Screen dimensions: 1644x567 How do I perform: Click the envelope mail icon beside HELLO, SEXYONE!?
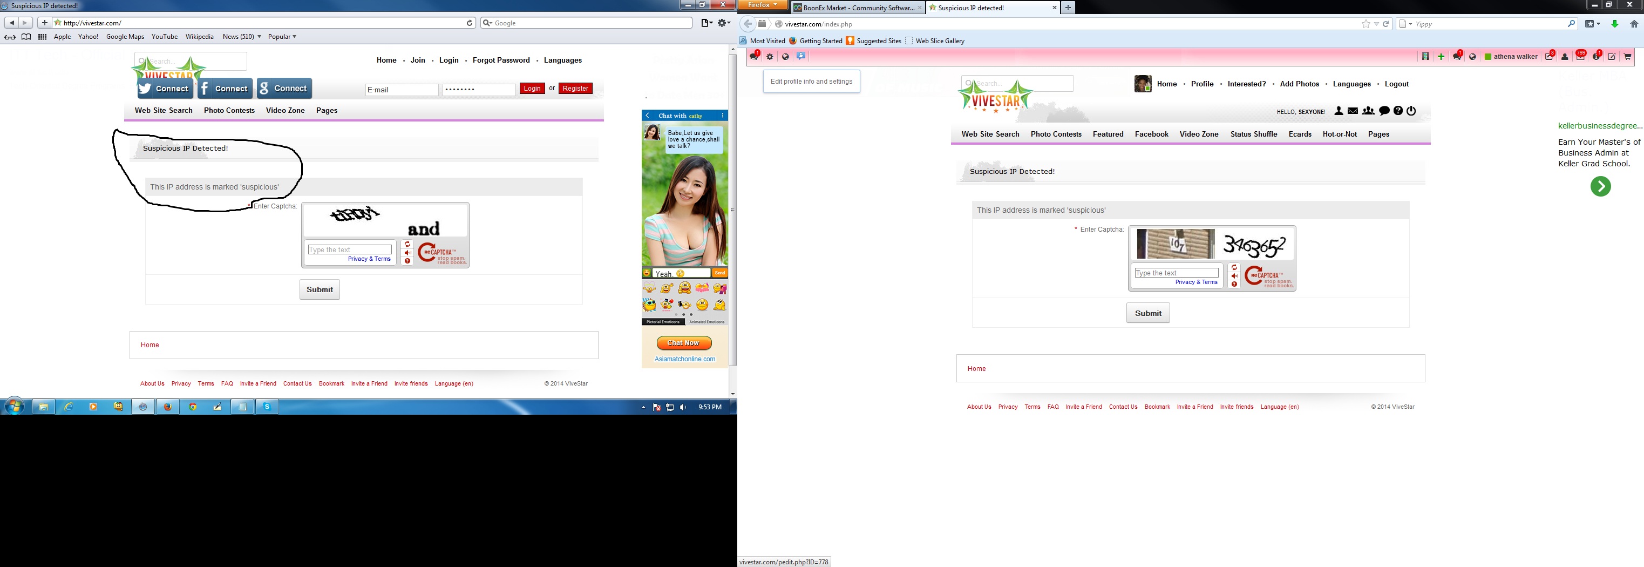[x=1353, y=111]
